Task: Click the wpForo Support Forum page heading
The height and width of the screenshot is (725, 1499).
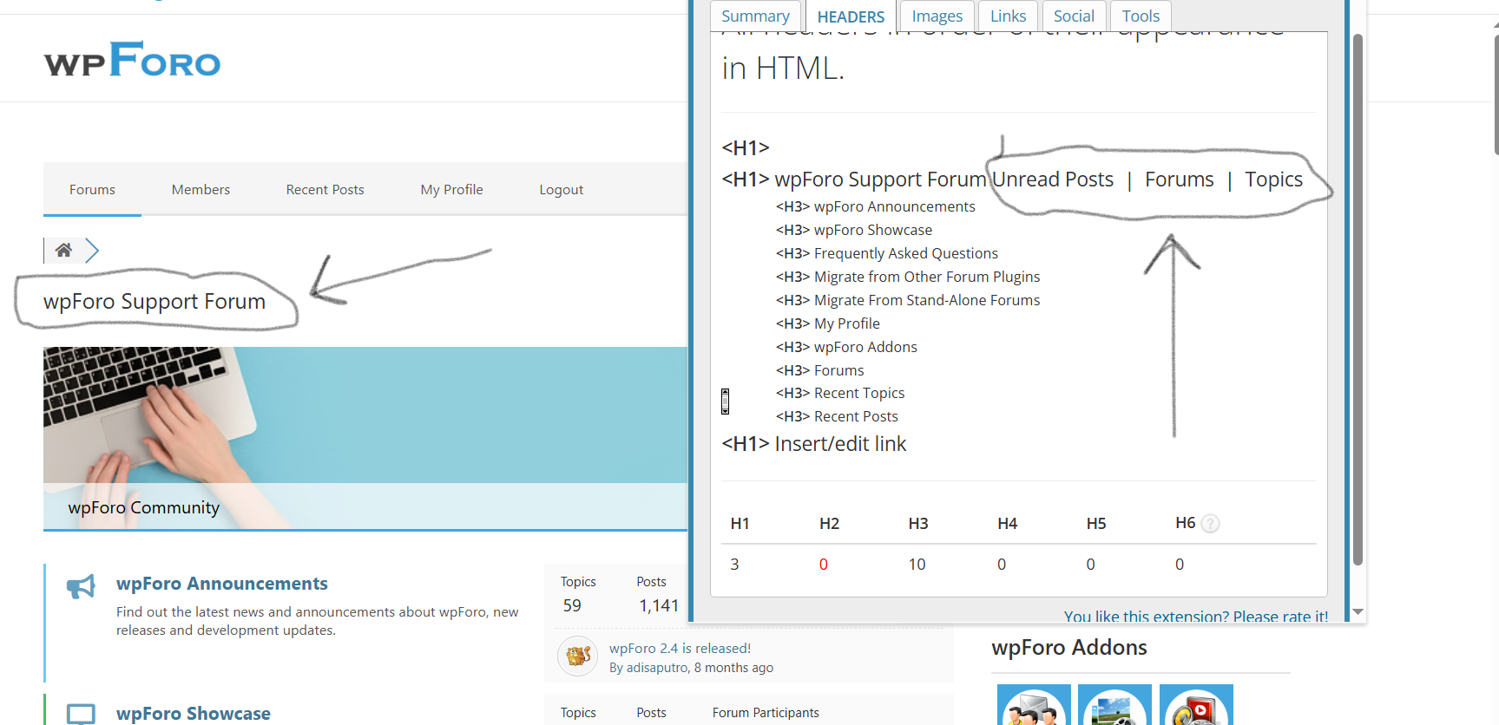Action: click(155, 301)
